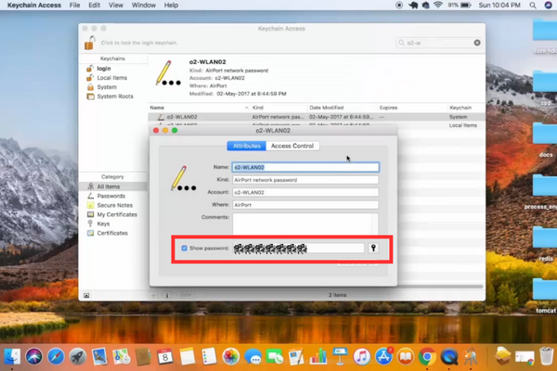Open App Store from the Dock
The width and height of the screenshot is (557, 371).
click(383, 356)
